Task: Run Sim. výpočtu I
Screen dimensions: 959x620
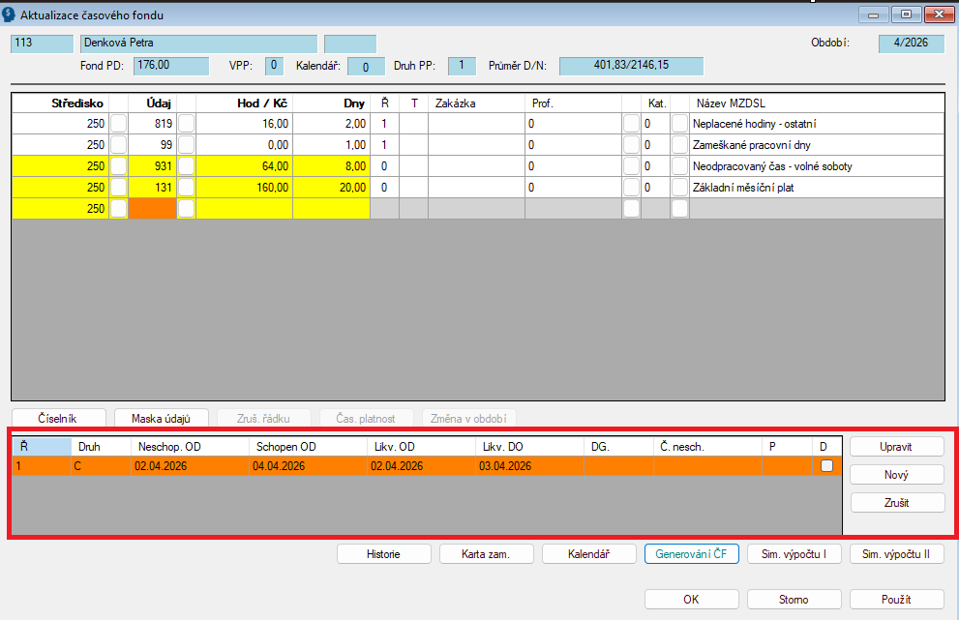Action: [x=794, y=554]
